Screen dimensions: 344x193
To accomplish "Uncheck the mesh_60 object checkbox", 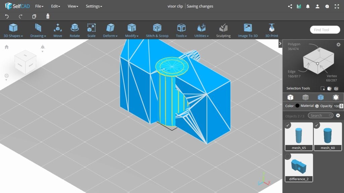I will 317,125.
